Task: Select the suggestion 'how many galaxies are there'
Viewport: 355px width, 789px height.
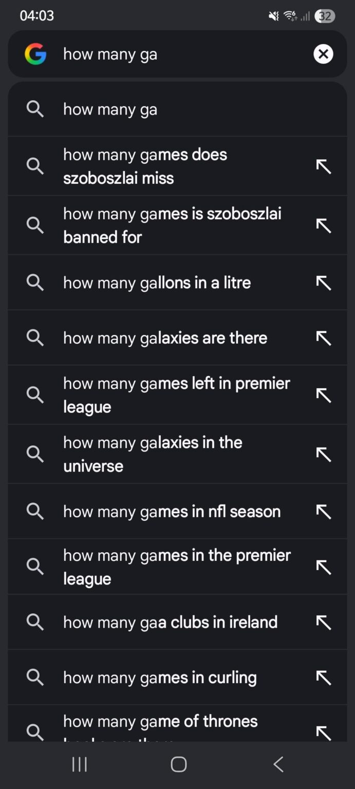Action: [165, 337]
